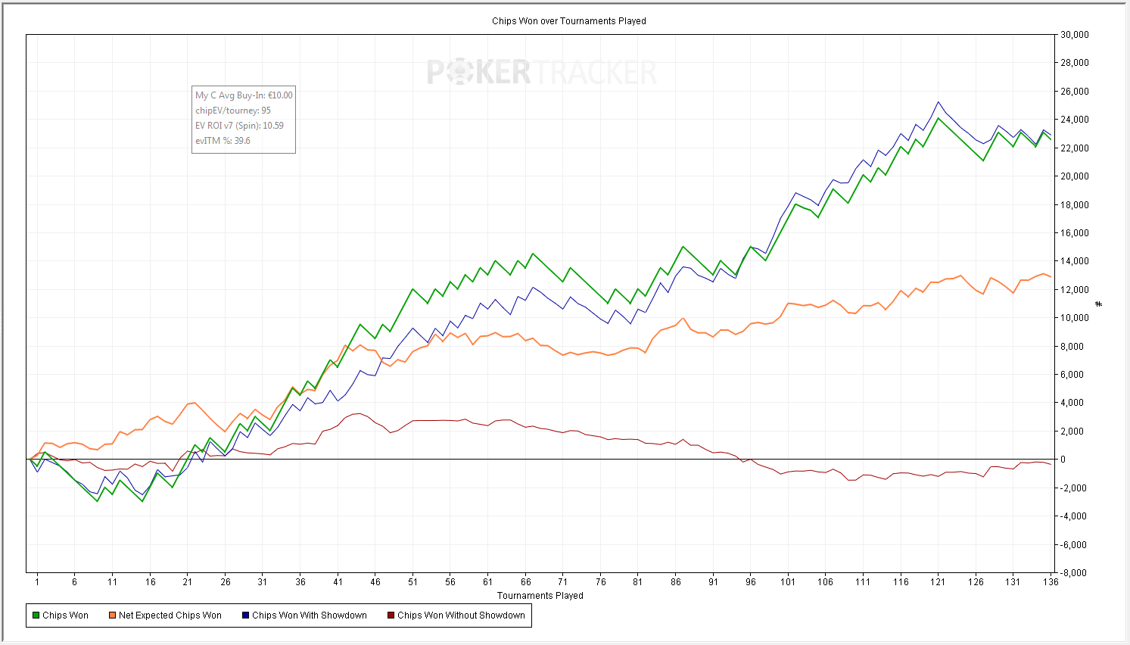This screenshot has width=1130, height=645.
Task: Click the x-axis tick label 121
Action: pyautogui.click(x=938, y=582)
